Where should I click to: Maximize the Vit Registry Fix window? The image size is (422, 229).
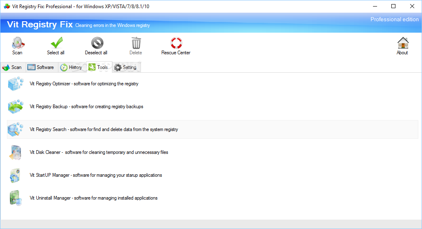pyautogui.click(x=393, y=6)
